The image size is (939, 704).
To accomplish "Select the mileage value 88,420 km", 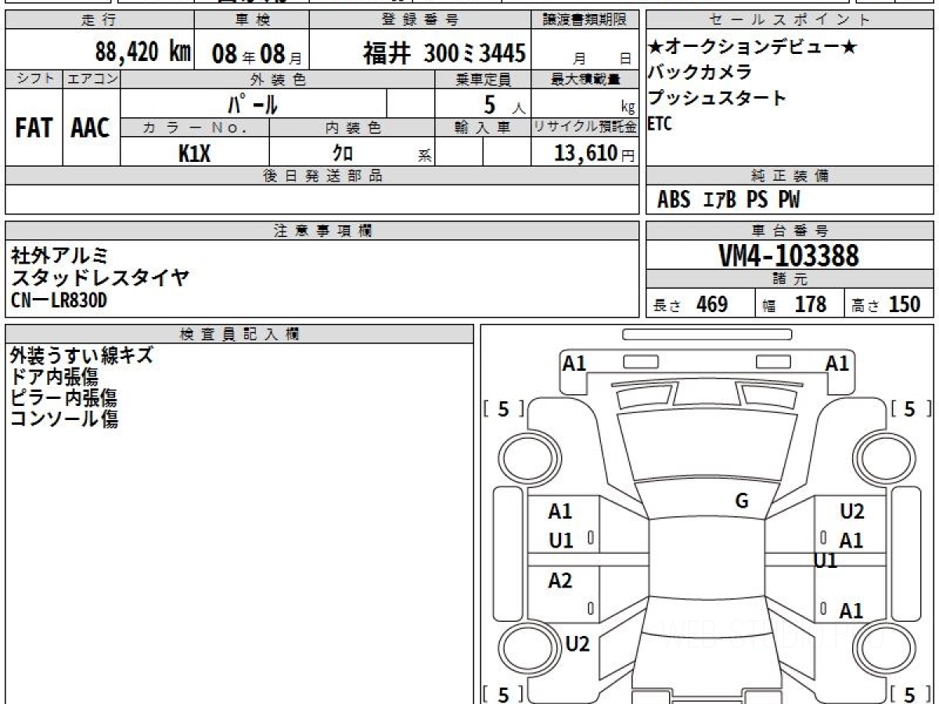I will pyautogui.click(x=143, y=52).
